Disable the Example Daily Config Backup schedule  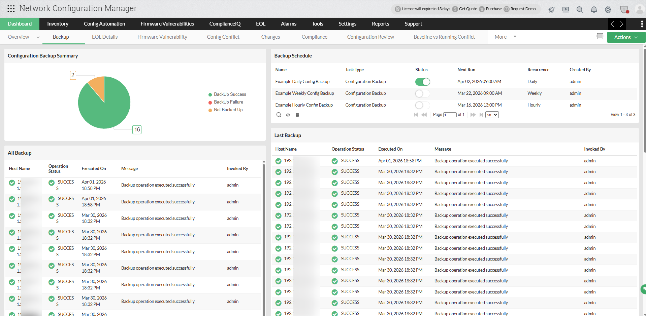[x=423, y=82]
